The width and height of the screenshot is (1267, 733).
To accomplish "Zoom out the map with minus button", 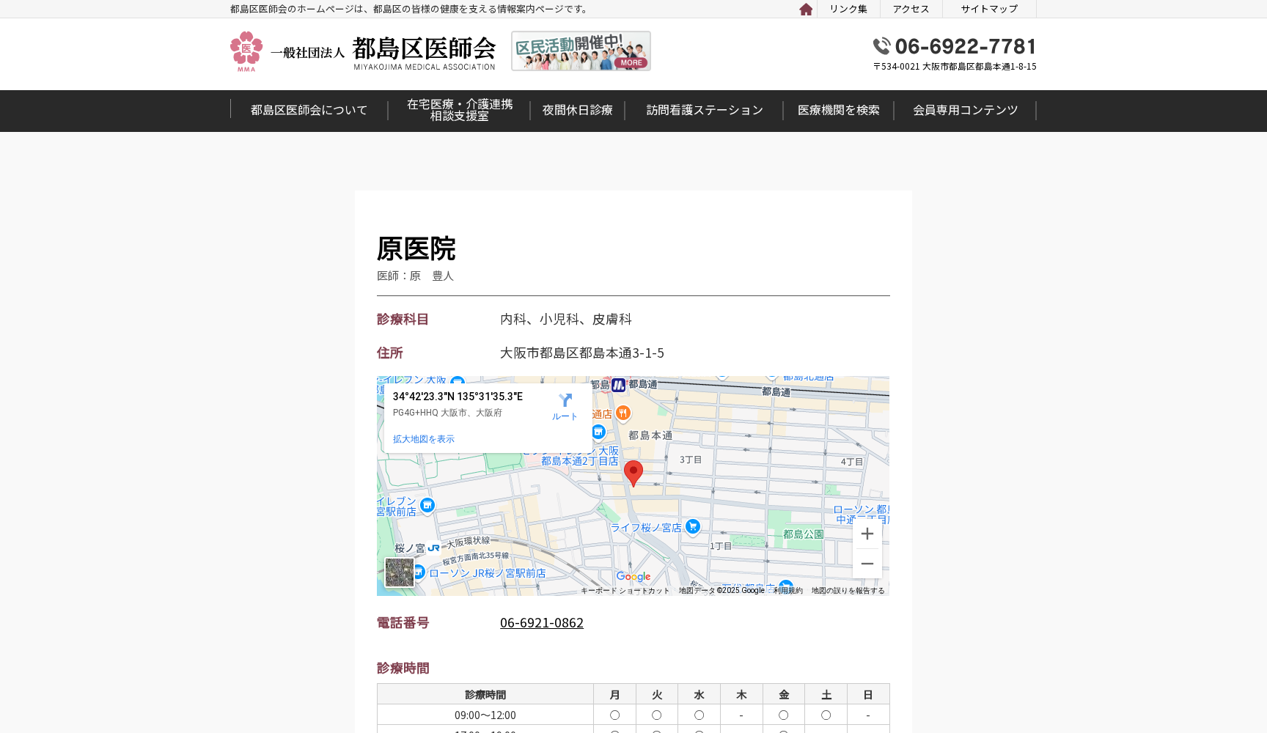I will coord(867,564).
